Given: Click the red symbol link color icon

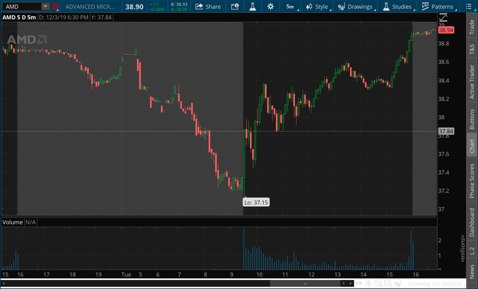Looking at the screenshot, I should coord(56,6).
